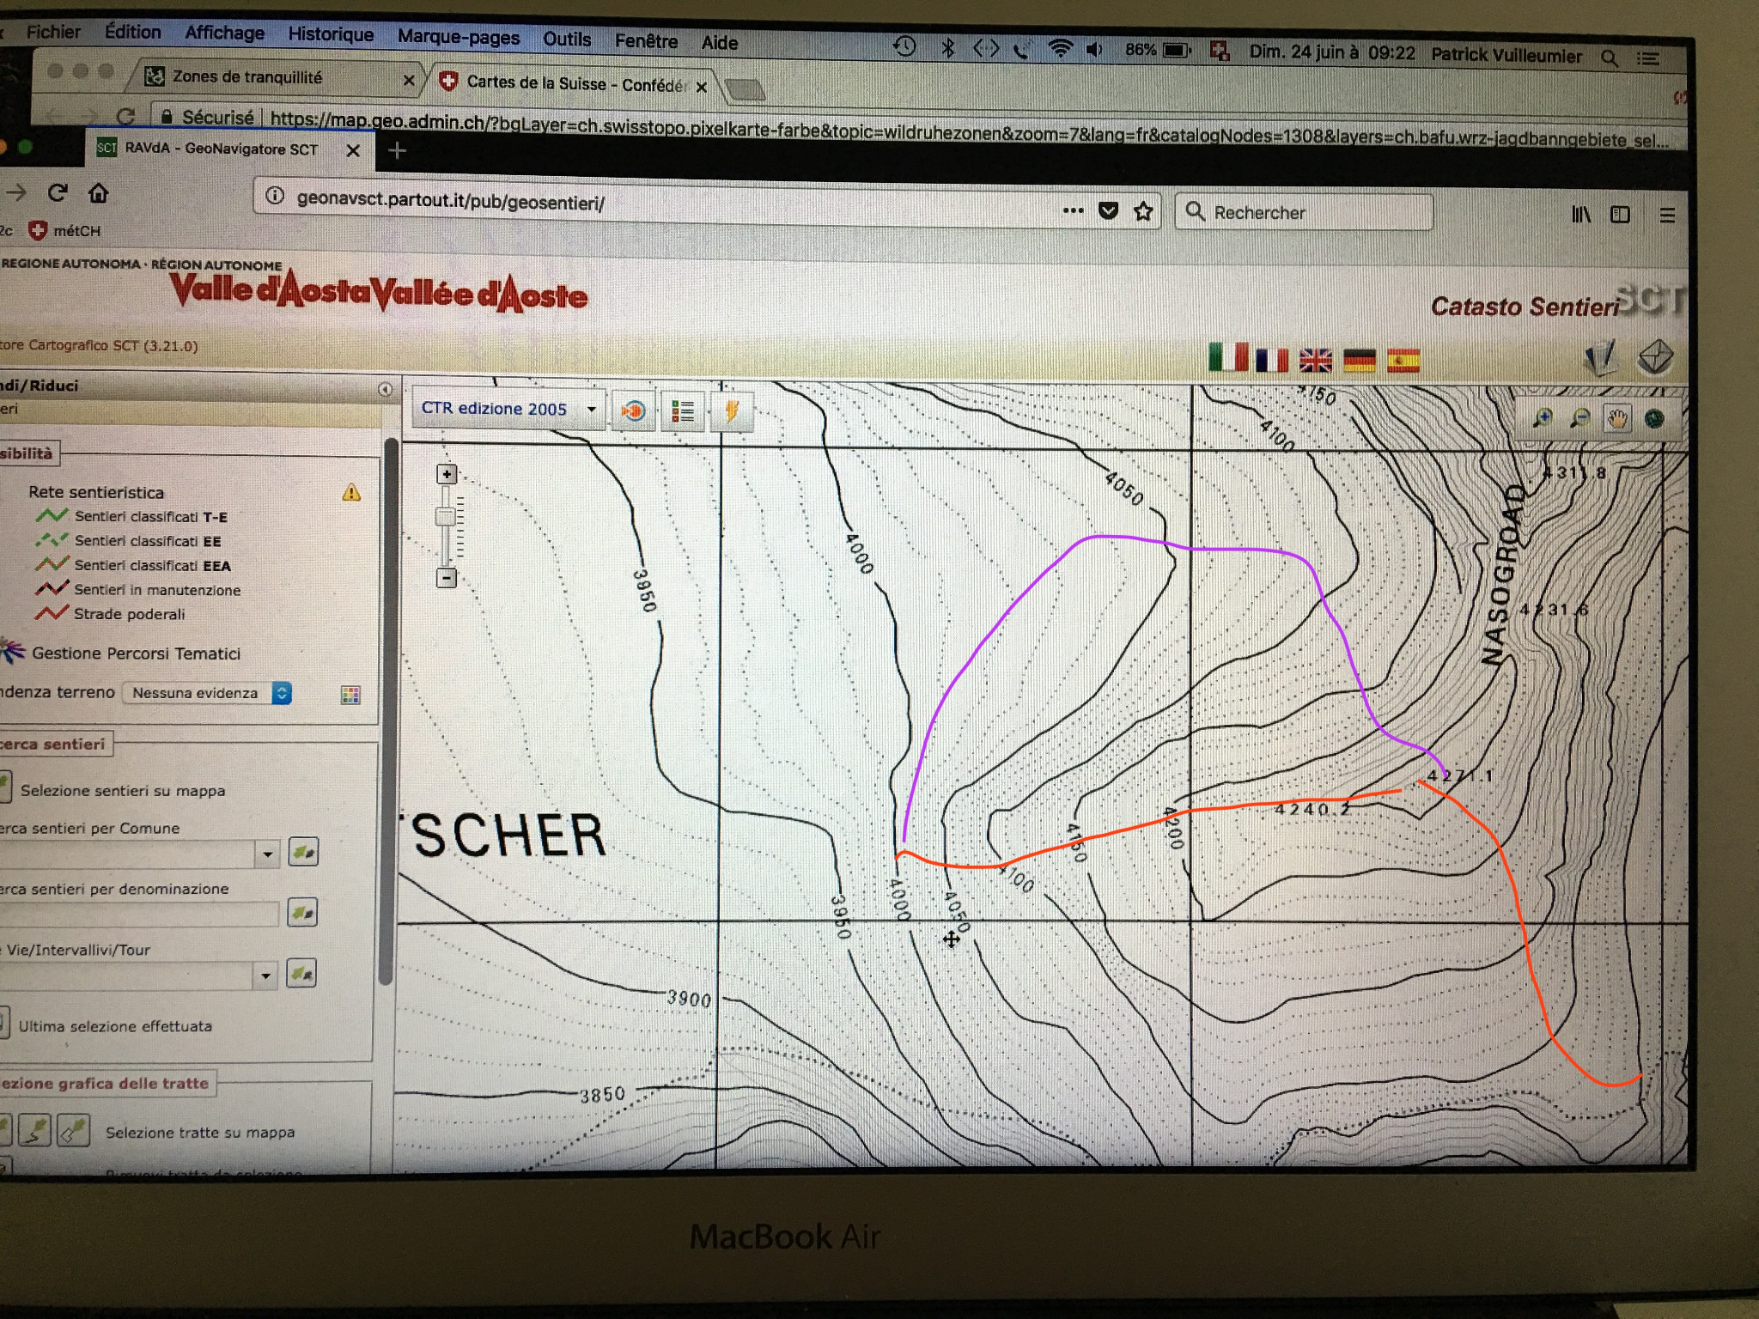
Task: Open the Historique menu
Action: coord(331,34)
